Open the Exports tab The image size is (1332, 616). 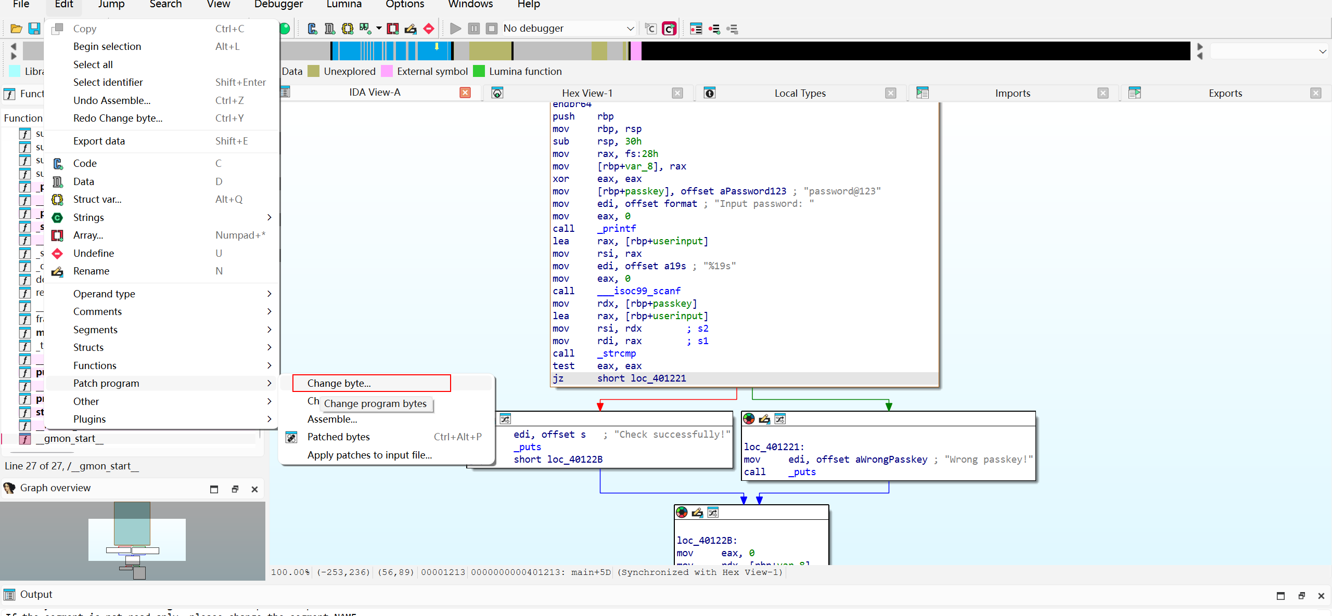[1225, 93]
